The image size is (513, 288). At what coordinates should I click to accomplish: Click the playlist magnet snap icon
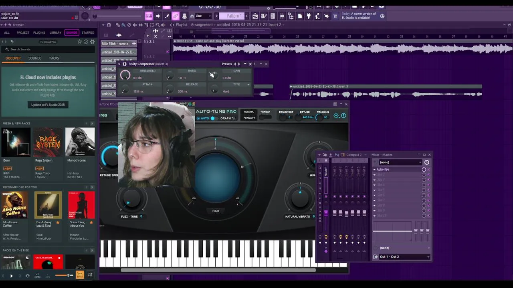click(109, 25)
